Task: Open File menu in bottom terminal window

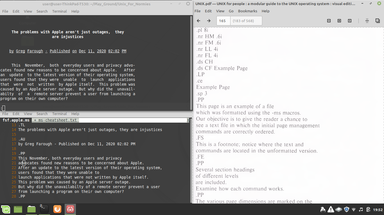Action: point(5,114)
